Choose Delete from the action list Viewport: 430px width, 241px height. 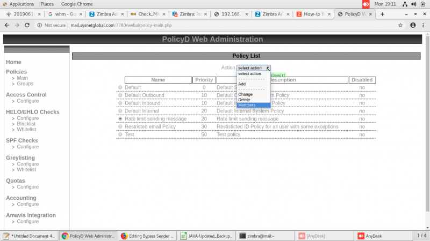pyautogui.click(x=254, y=100)
